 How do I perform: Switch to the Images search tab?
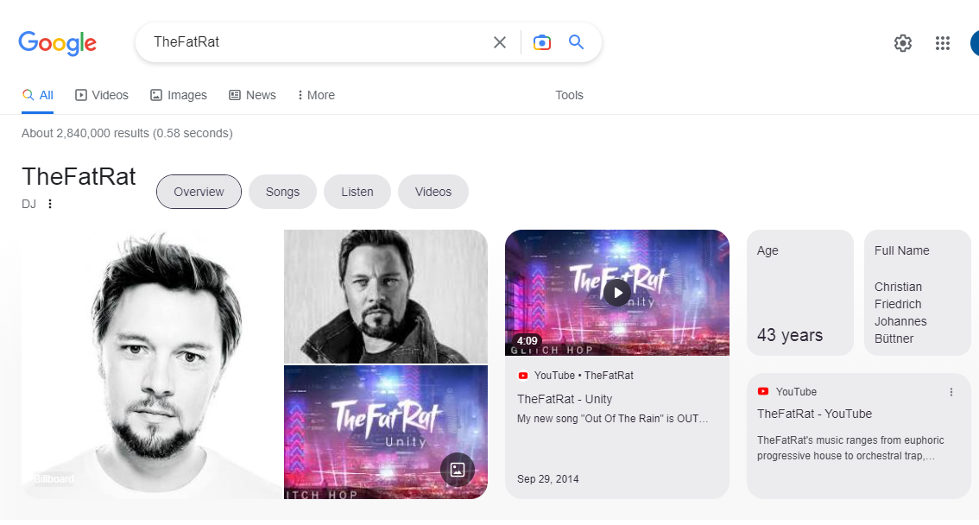point(179,95)
